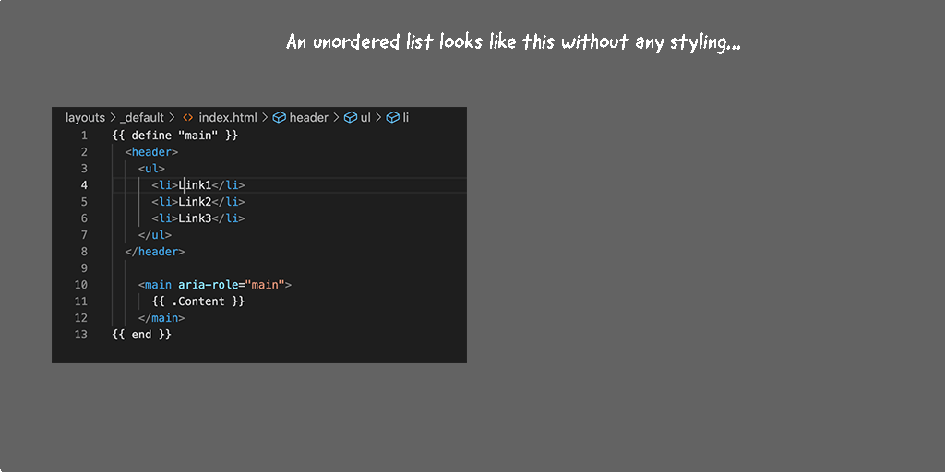945x472 pixels.
Task: Expand the chevron right after layouts breadcrumb
Action: tap(113, 118)
